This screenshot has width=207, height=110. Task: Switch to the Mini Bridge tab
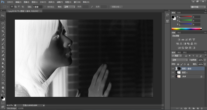11,108
